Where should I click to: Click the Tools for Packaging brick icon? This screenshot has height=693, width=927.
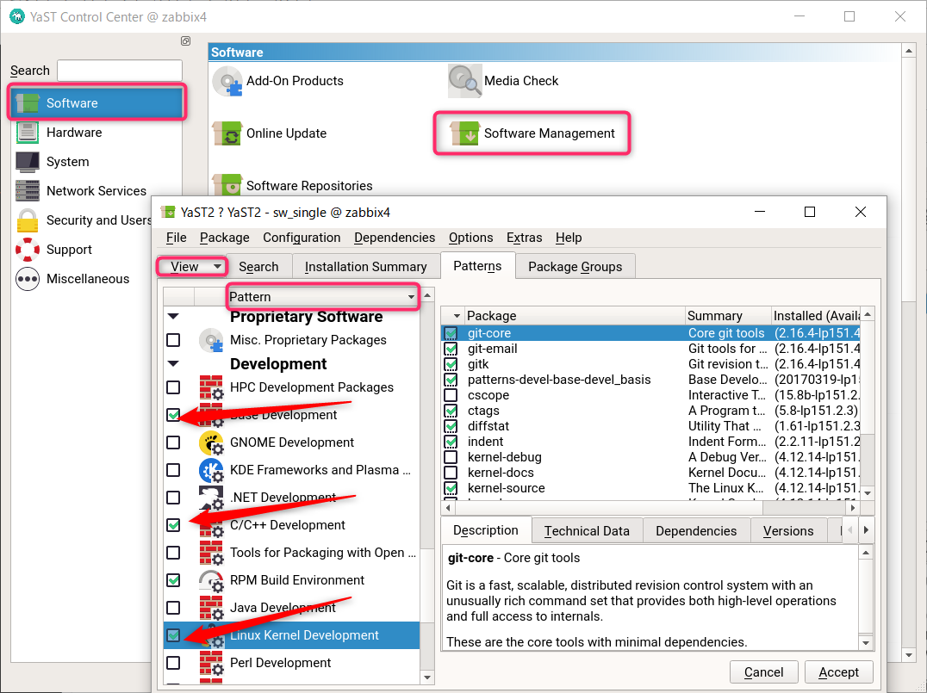211,553
